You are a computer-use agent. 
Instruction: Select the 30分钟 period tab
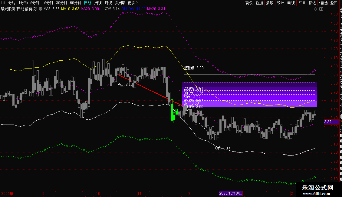62,3
